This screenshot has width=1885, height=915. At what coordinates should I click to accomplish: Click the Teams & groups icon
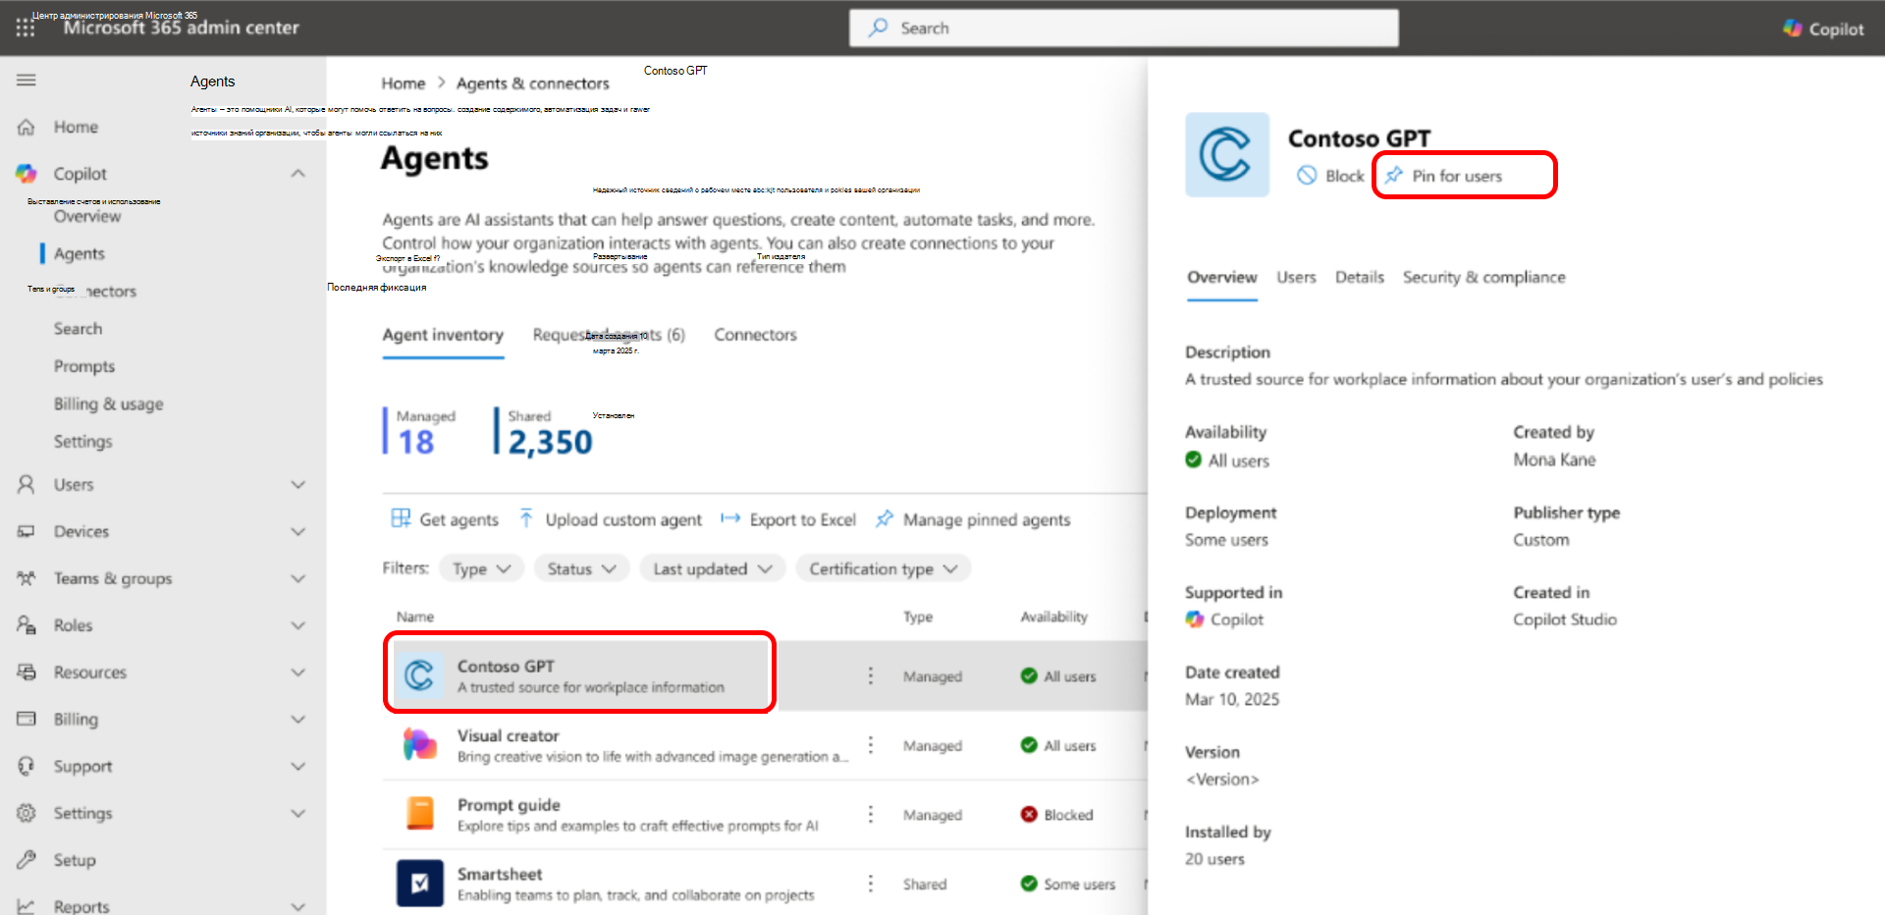click(27, 578)
